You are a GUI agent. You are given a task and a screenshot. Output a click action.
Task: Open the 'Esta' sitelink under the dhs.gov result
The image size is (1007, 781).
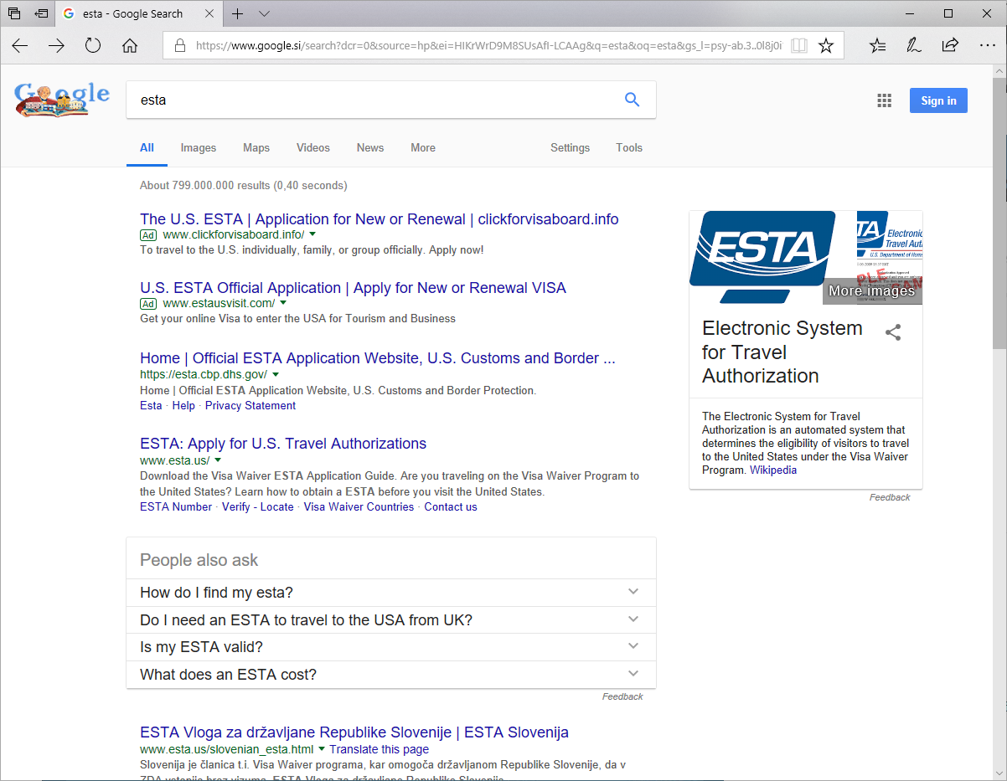coord(151,406)
